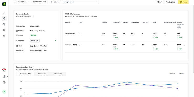Image resolution: width=194 pixels, height=97 pixels.
Task: Open the support help sidebar icon
Action: click(x=4, y=76)
